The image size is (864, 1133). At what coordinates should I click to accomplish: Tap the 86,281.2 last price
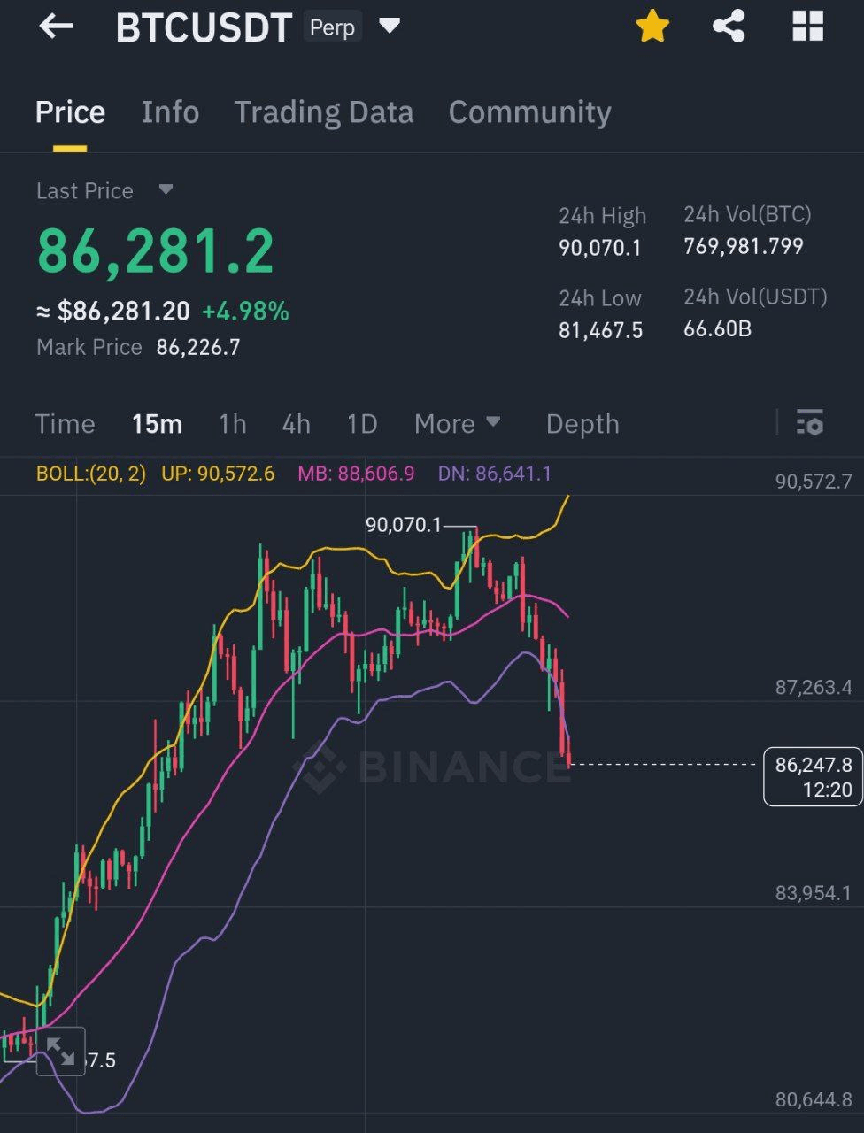pos(156,250)
